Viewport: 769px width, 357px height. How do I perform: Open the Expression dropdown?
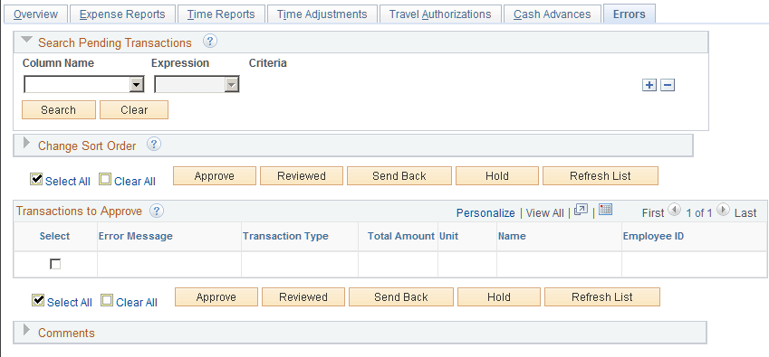197,85
